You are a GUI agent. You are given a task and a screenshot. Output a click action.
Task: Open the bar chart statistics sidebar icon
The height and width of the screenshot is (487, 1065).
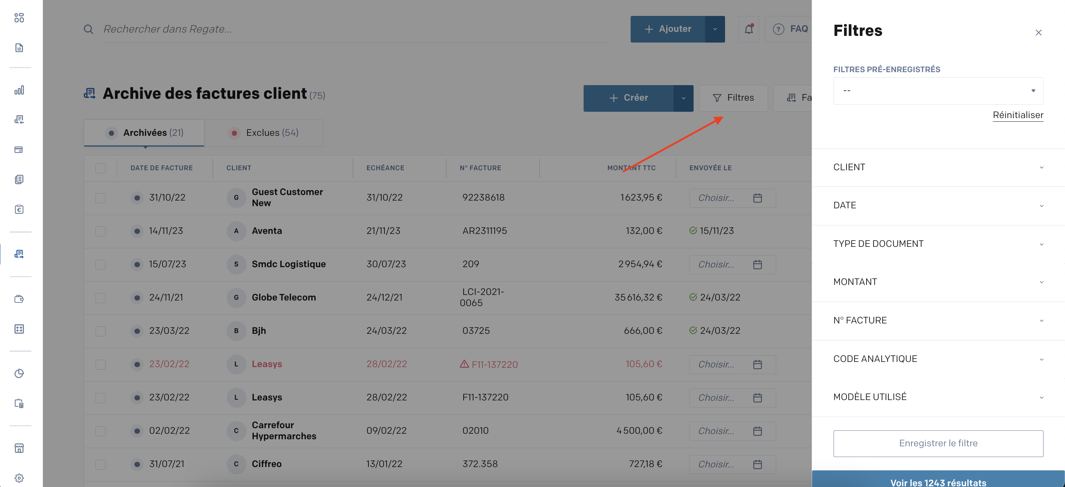[19, 90]
